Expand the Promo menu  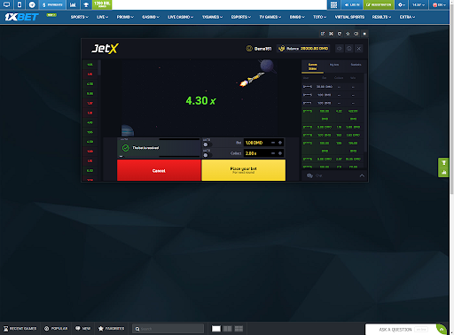pos(125,17)
